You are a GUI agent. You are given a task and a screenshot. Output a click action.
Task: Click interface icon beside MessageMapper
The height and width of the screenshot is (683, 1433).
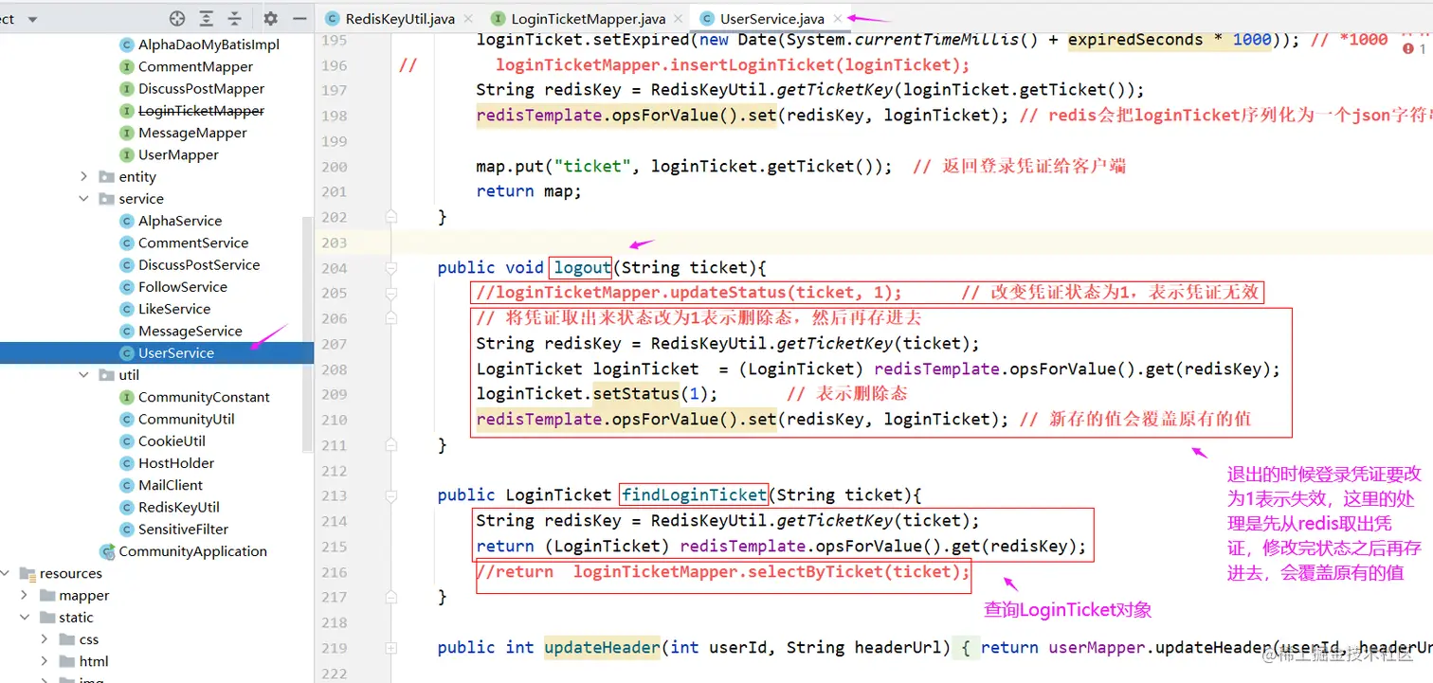pos(127,133)
